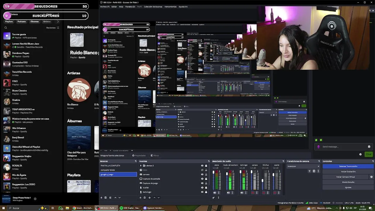Add a scene transition with the plus icon
This screenshot has height=211, width=375.
click(x=309, y=171)
